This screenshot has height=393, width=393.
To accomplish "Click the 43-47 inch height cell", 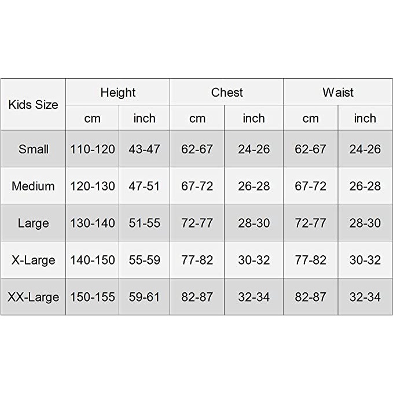I will pyautogui.click(x=144, y=149).
